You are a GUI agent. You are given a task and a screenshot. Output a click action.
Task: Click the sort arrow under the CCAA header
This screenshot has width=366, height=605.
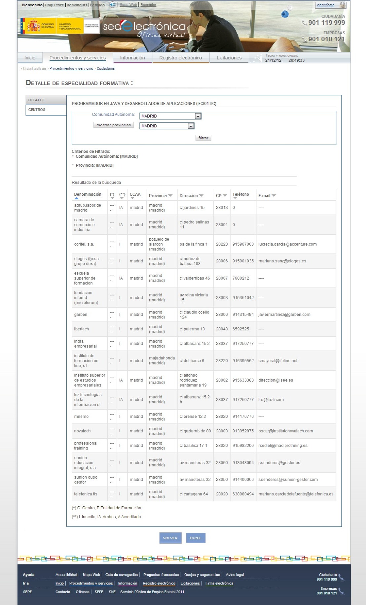132,198
